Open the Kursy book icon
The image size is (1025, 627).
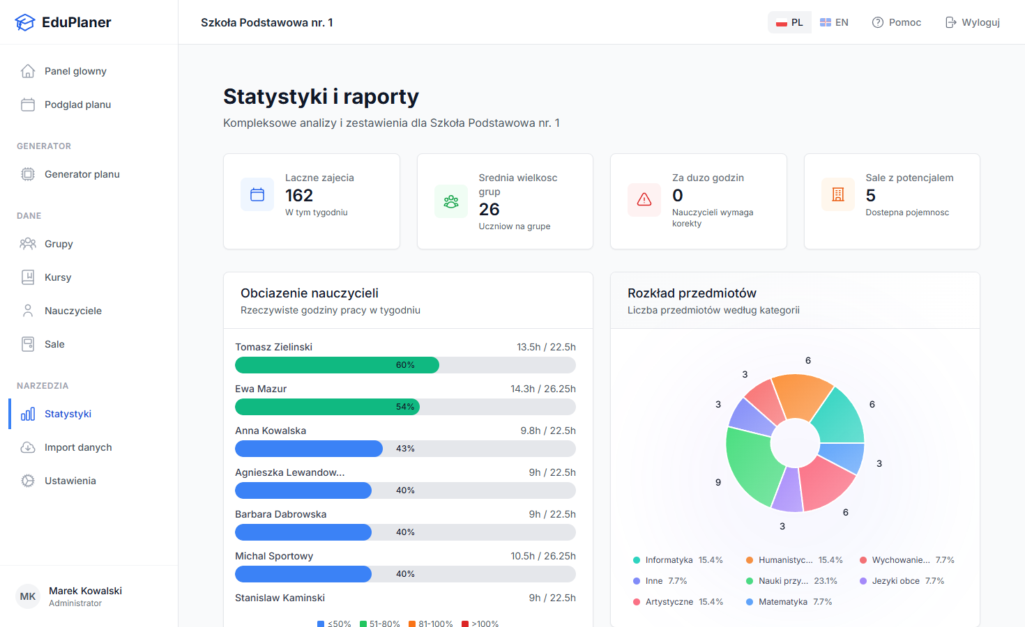[28, 277]
